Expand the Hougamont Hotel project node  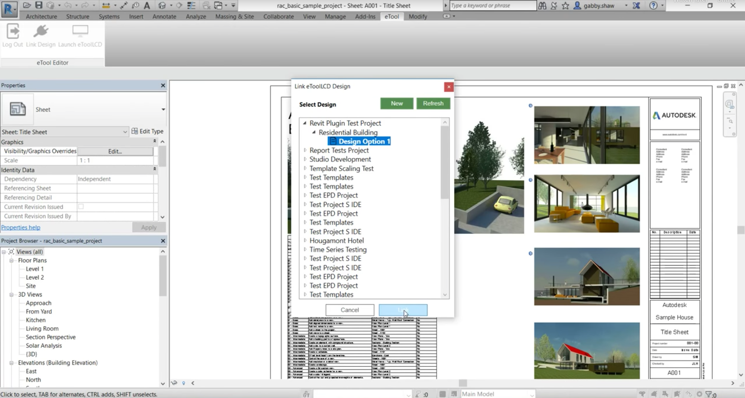[x=305, y=240]
